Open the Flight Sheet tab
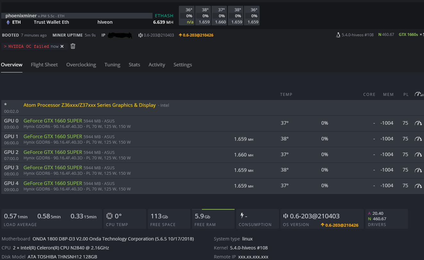The image size is (424, 260). [x=44, y=65]
